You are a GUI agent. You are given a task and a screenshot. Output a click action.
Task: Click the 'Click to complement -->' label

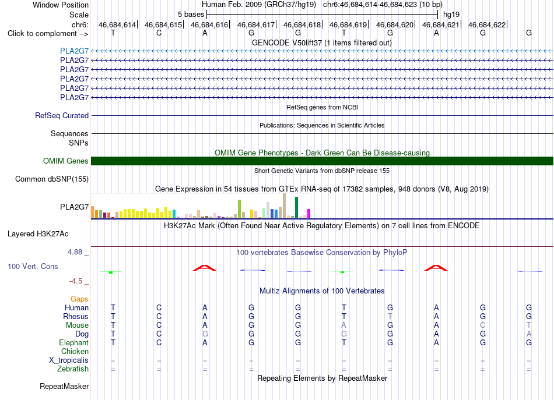pos(48,34)
